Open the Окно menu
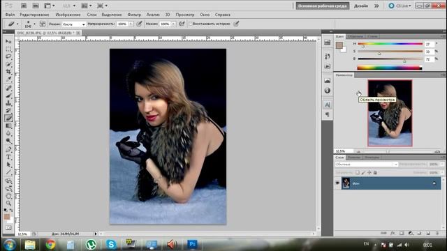Image resolution: width=447 pixels, height=251 pixels. 205,15
